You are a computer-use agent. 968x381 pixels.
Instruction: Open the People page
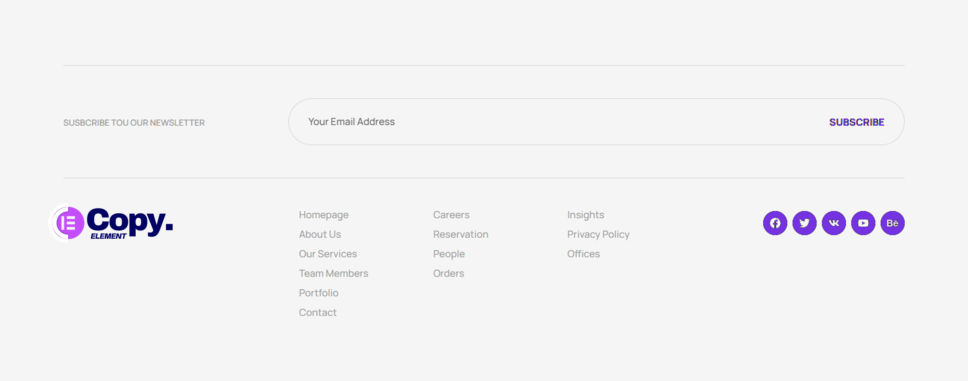pos(449,254)
